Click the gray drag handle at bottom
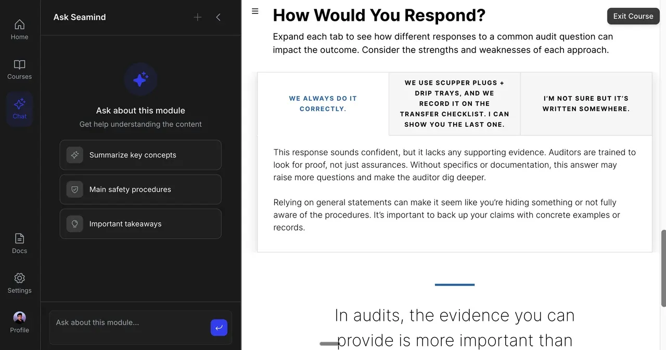The height and width of the screenshot is (350, 666). coord(329,343)
